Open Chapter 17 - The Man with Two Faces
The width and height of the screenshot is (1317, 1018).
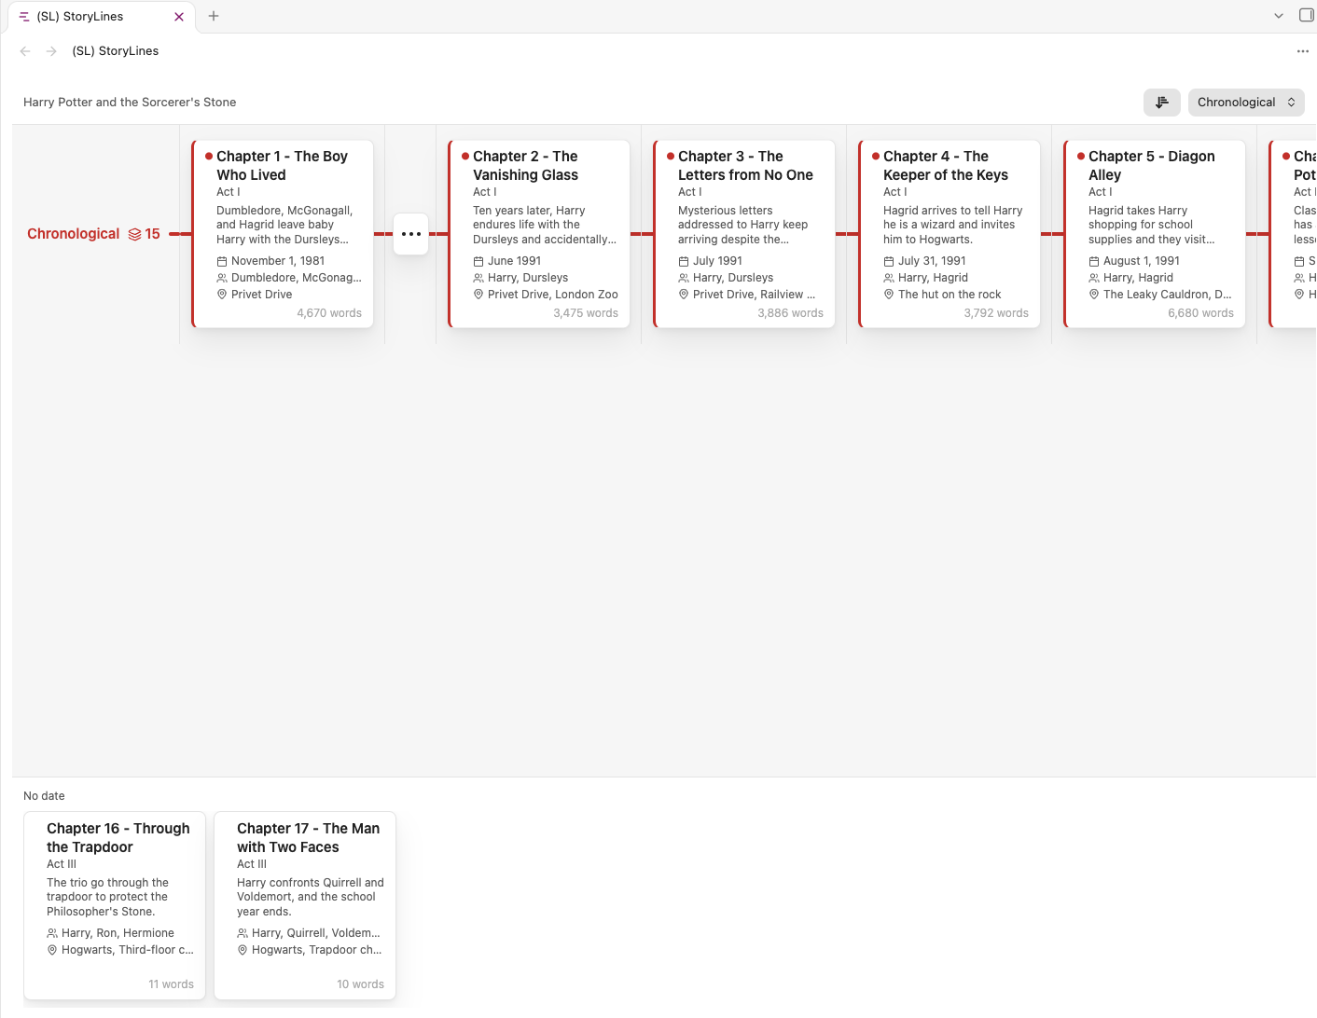pos(305,905)
